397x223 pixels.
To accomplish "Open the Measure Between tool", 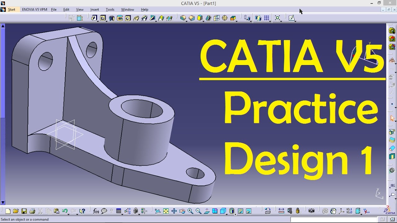I will click(x=281, y=211).
